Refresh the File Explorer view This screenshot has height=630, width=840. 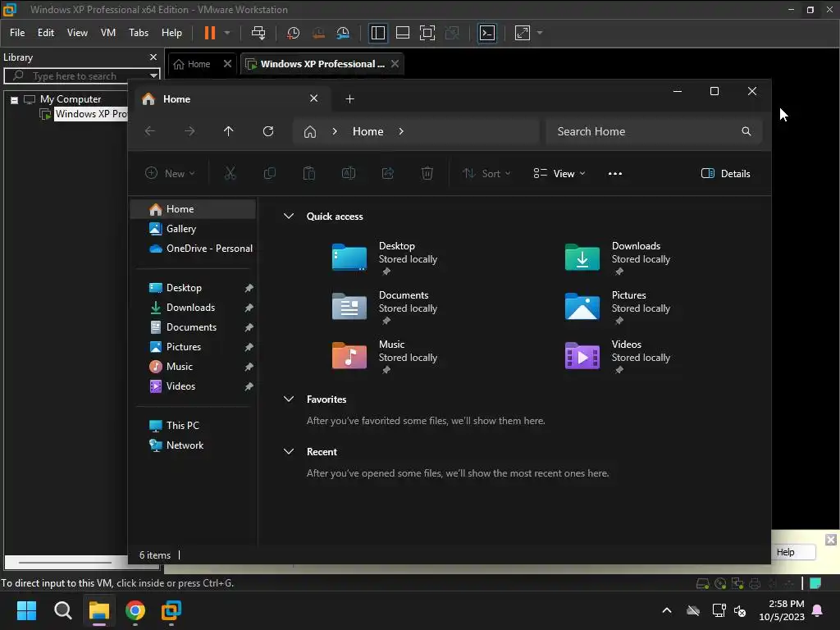268,131
